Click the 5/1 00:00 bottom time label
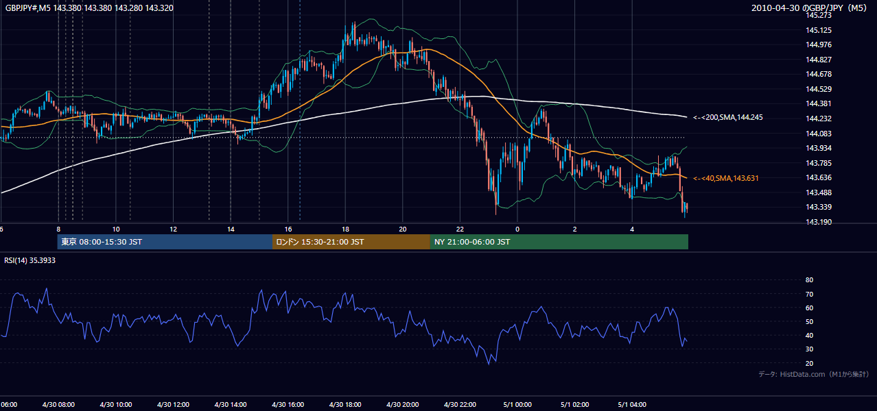This screenshot has width=877, height=411. 517,405
